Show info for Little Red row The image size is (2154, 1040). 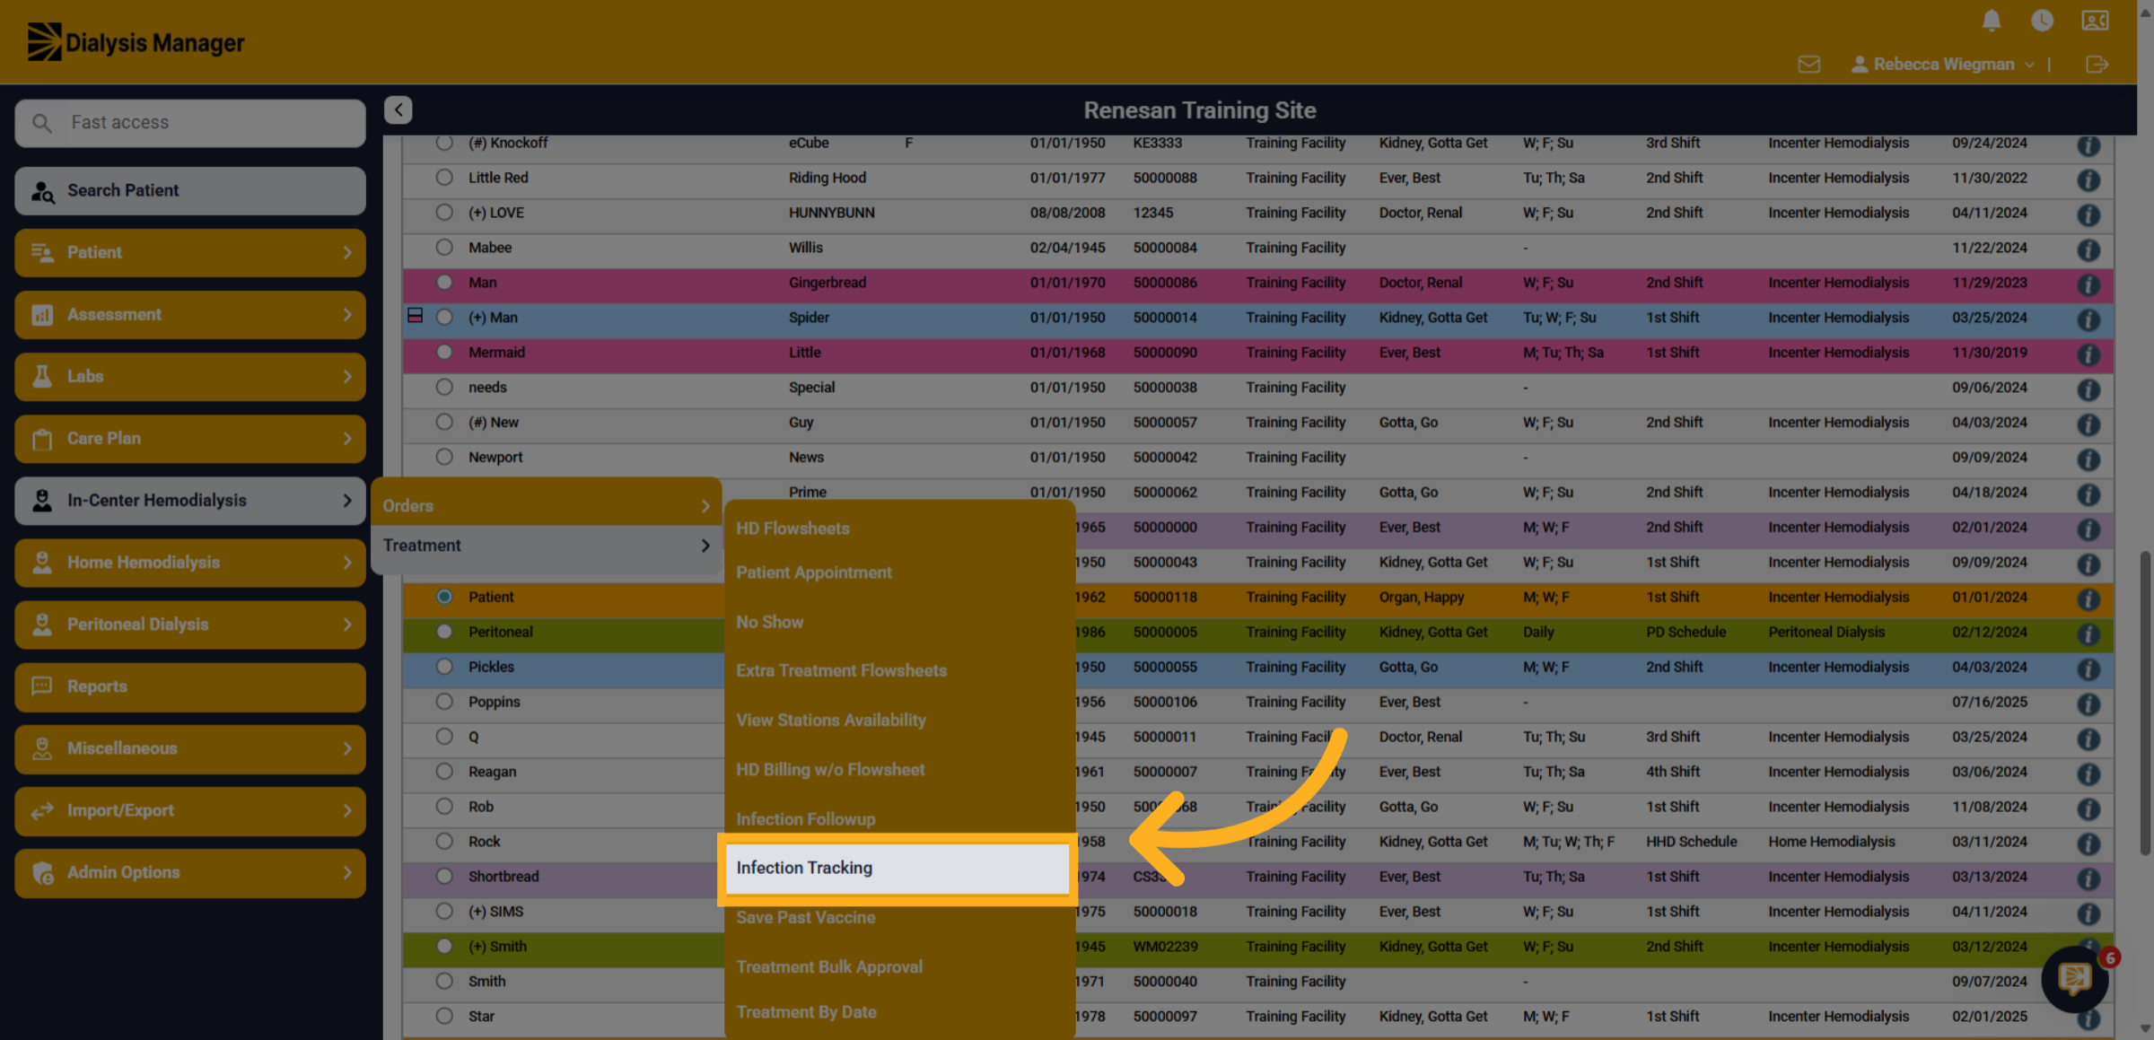[2088, 179]
